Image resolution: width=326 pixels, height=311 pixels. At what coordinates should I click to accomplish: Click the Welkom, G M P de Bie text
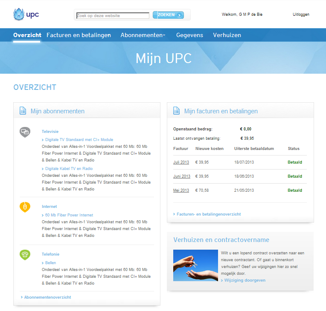[x=242, y=14]
